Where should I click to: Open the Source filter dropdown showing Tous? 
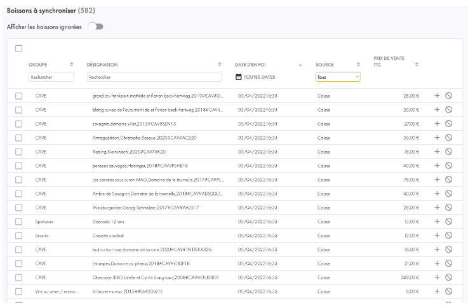pos(338,77)
